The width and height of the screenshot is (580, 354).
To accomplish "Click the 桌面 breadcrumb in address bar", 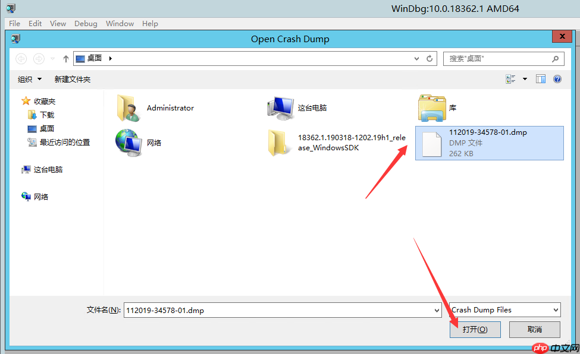I will [x=95, y=58].
